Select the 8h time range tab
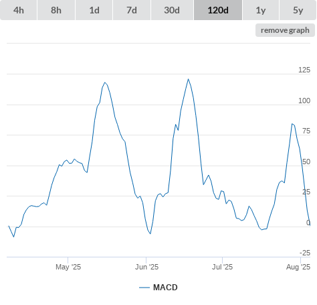Image resolution: width=317 pixels, height=305 pixels. click(56, 10)
